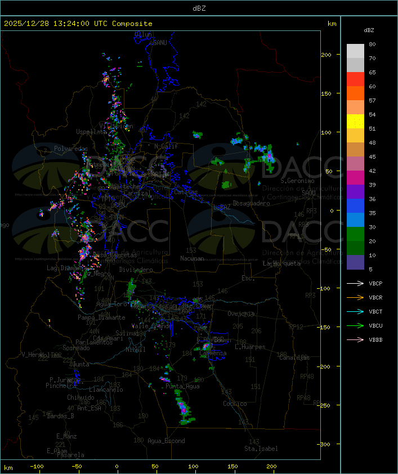Image resolution: width=398 pixels, height=474 pixels.
Task: Click the Chihuido place label
Action: pyautogui.click(x=81, y=397)
